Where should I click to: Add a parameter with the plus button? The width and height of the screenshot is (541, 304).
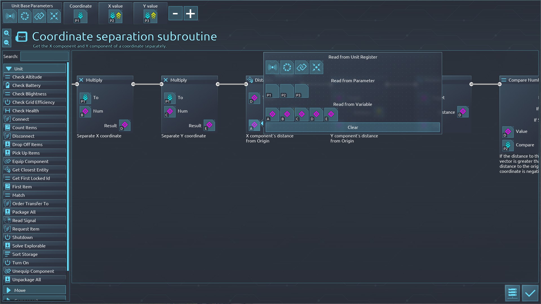(x=190, y=14)
